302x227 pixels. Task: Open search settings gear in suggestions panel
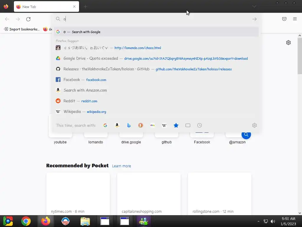[x=255, y=125]
